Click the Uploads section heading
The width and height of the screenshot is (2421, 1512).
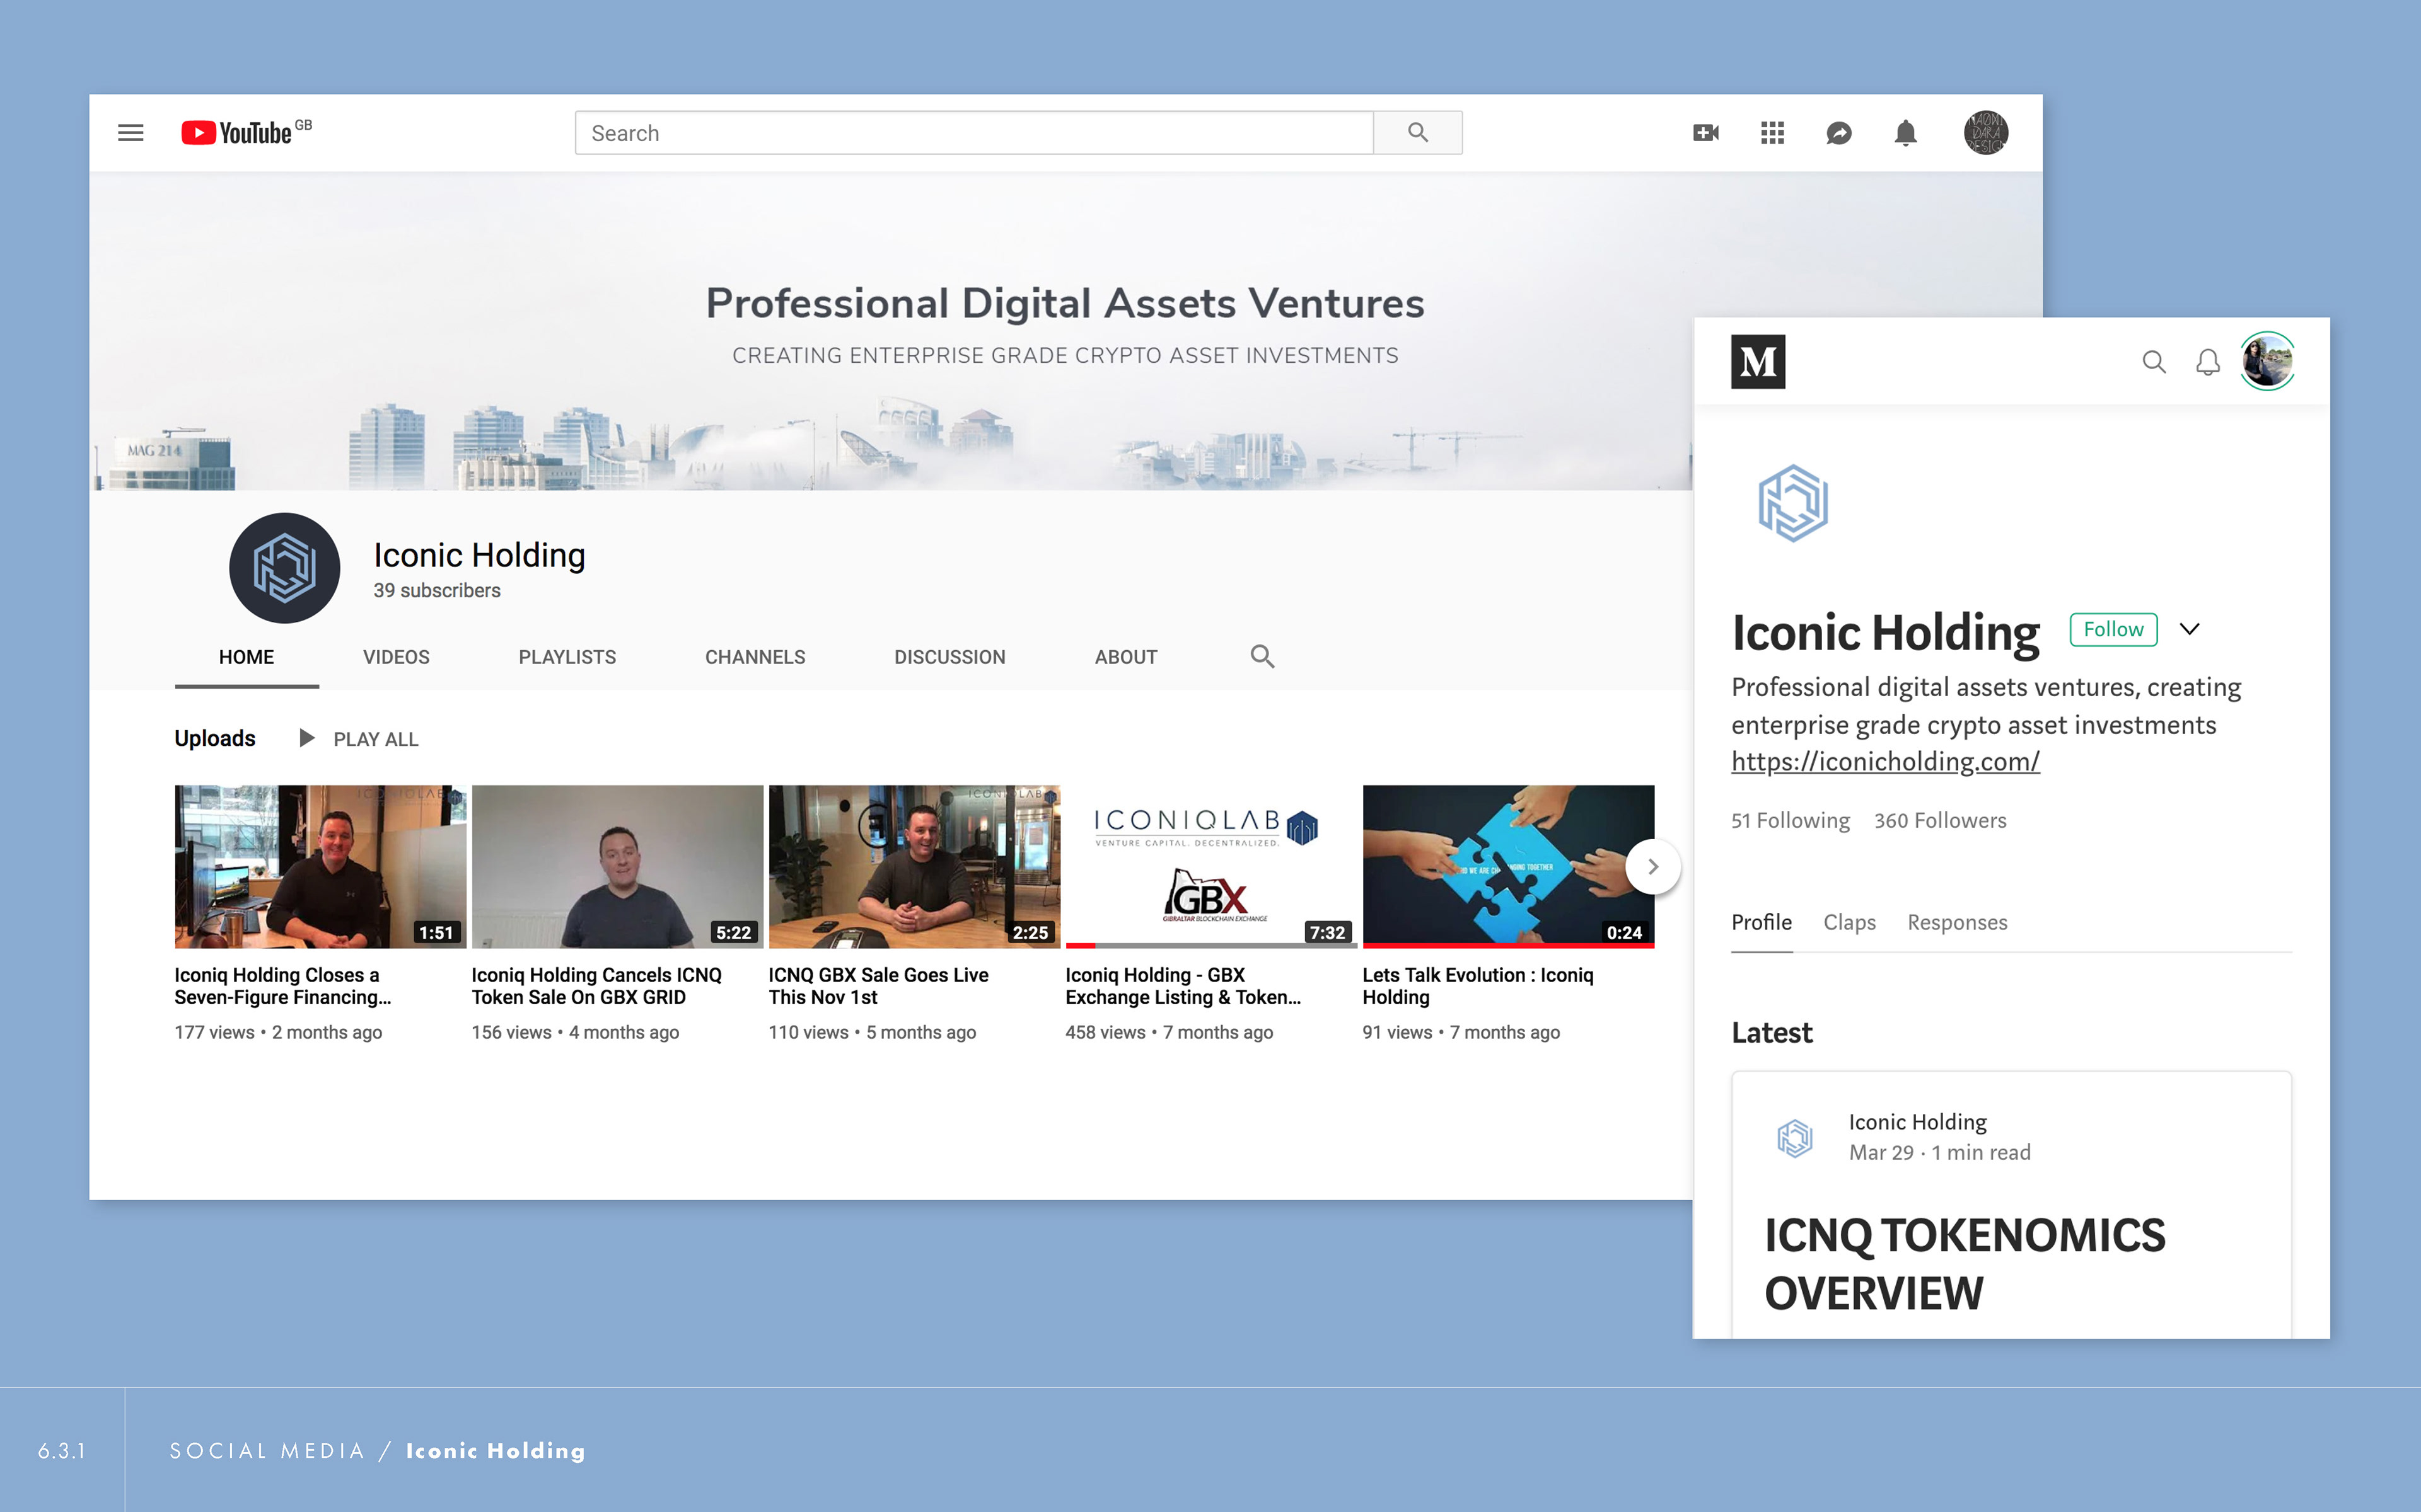click(x=215, y=738)
